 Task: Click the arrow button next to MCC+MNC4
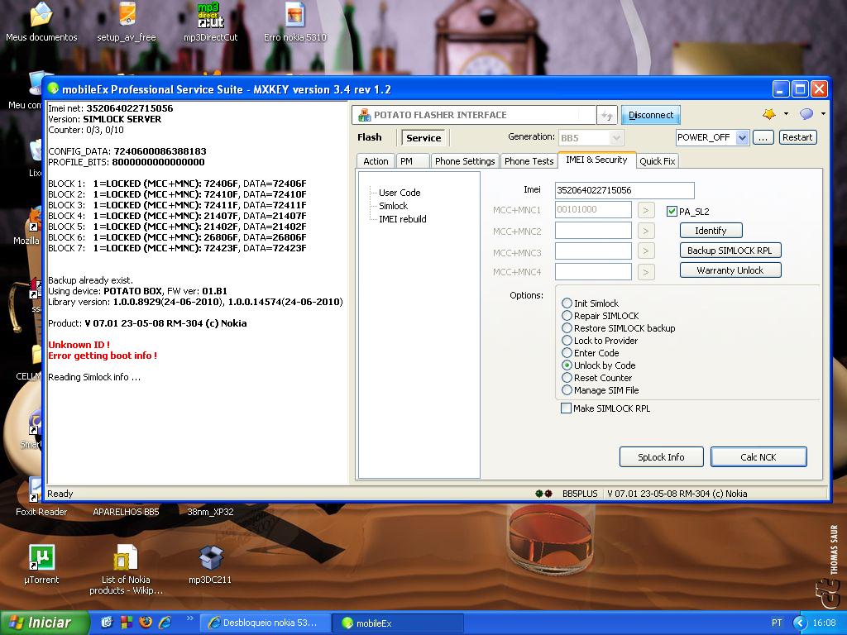[646, 271]
